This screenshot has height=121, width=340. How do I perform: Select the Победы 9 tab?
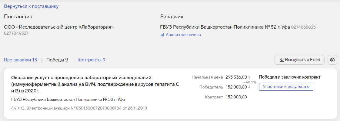pos(57,60)
